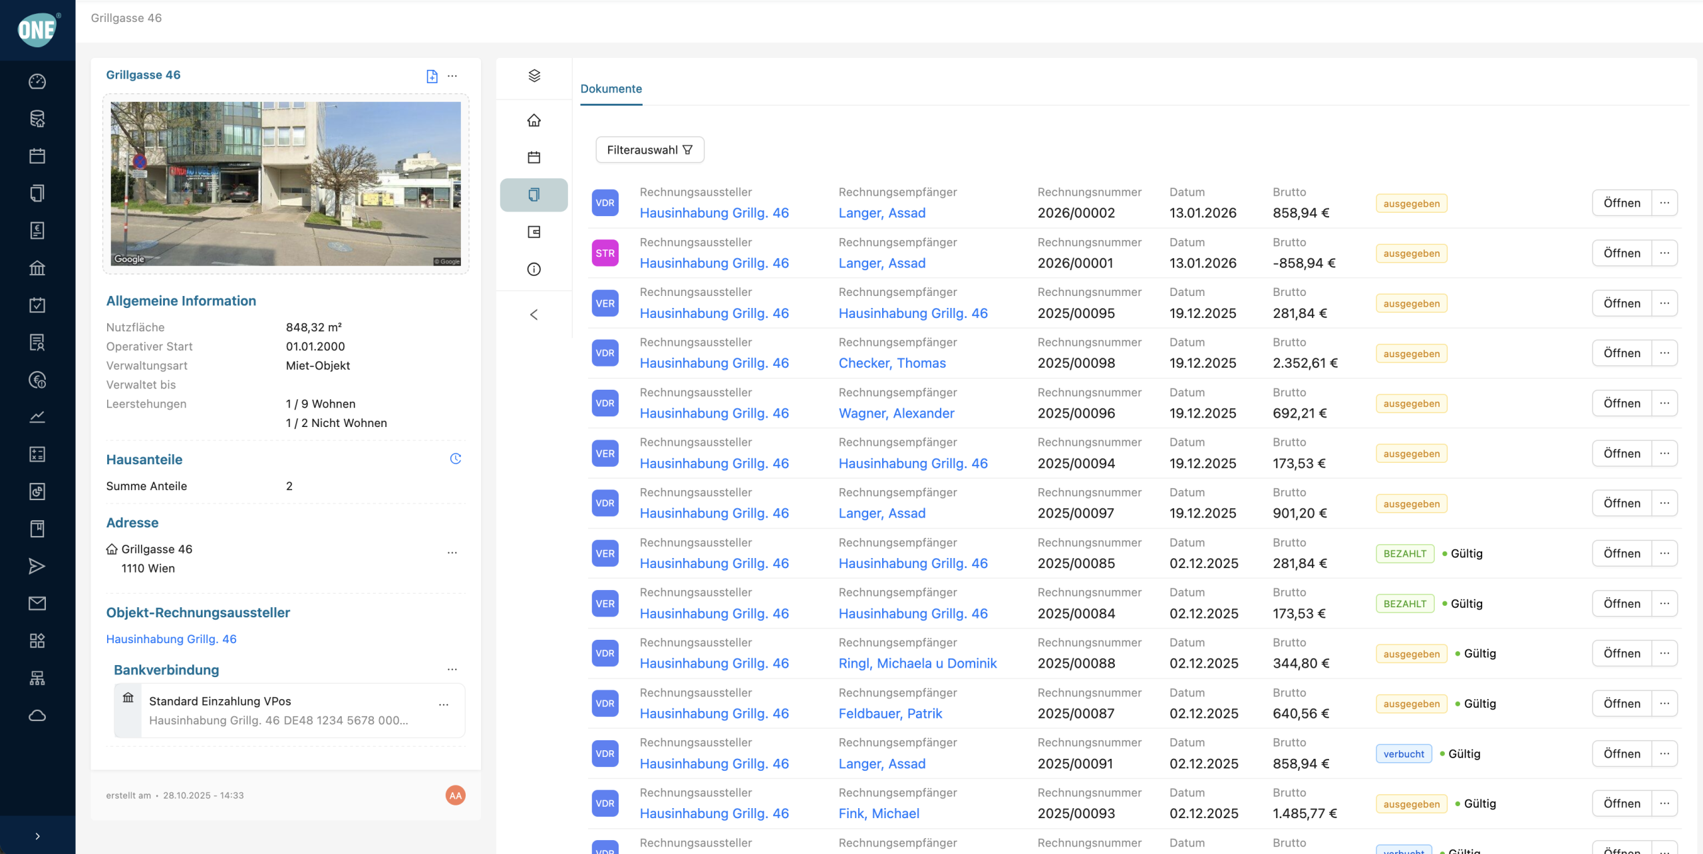The height and width of the screenshot is (854, 1703).
Task: Select the layers icon in the object panel
Action: [x=534, y=76]
